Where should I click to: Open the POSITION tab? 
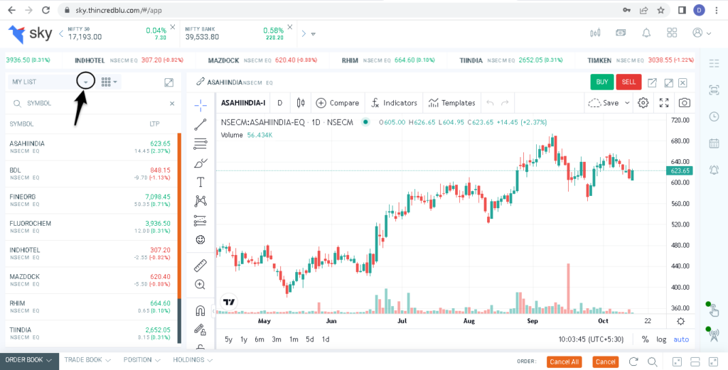pyautogui.click(x=142, y=360)
